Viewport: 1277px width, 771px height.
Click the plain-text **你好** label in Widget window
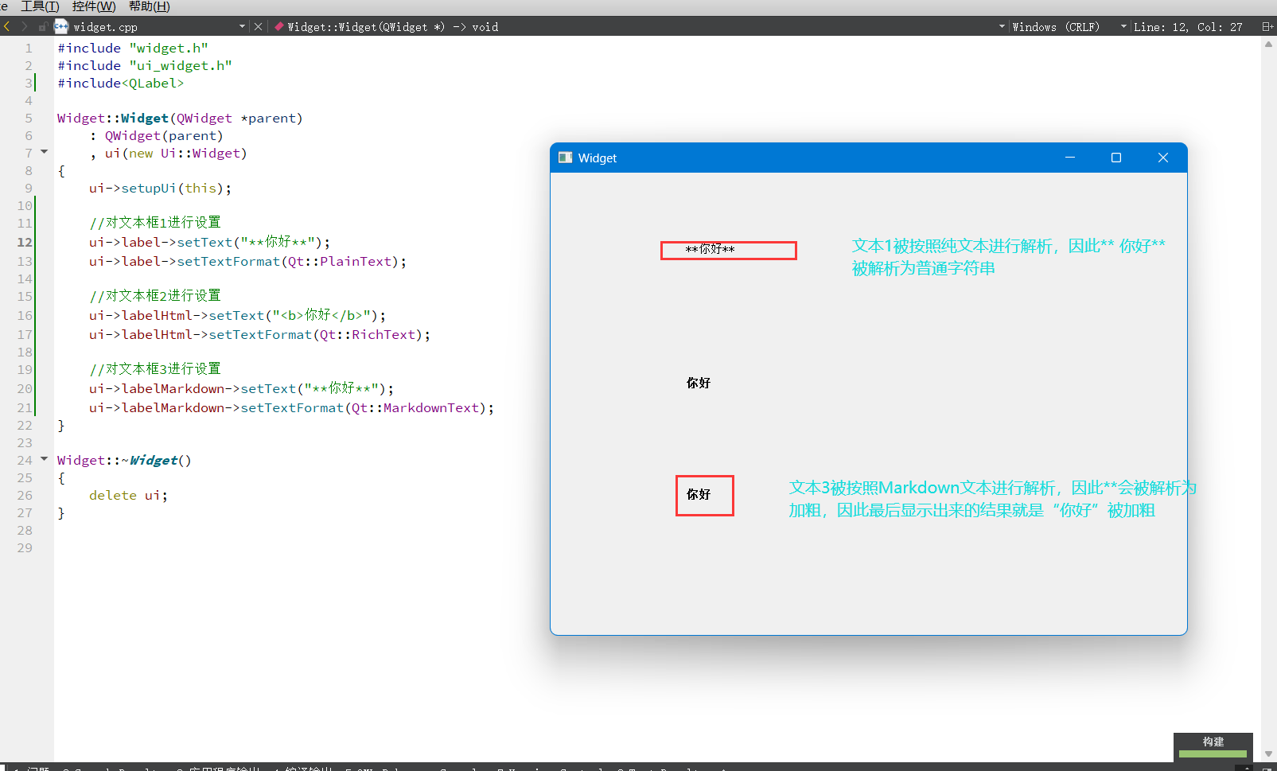pyautogui.click(x=710, y=249)
